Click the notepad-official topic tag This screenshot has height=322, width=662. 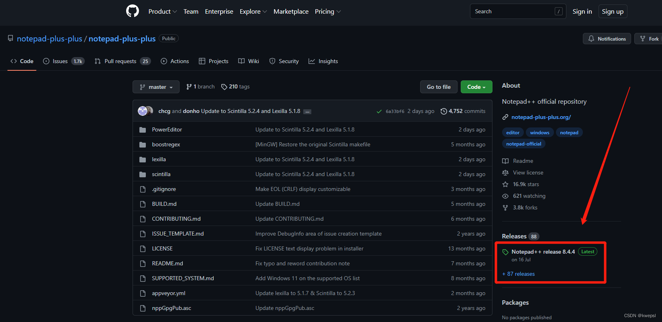[x=523, y=144]
